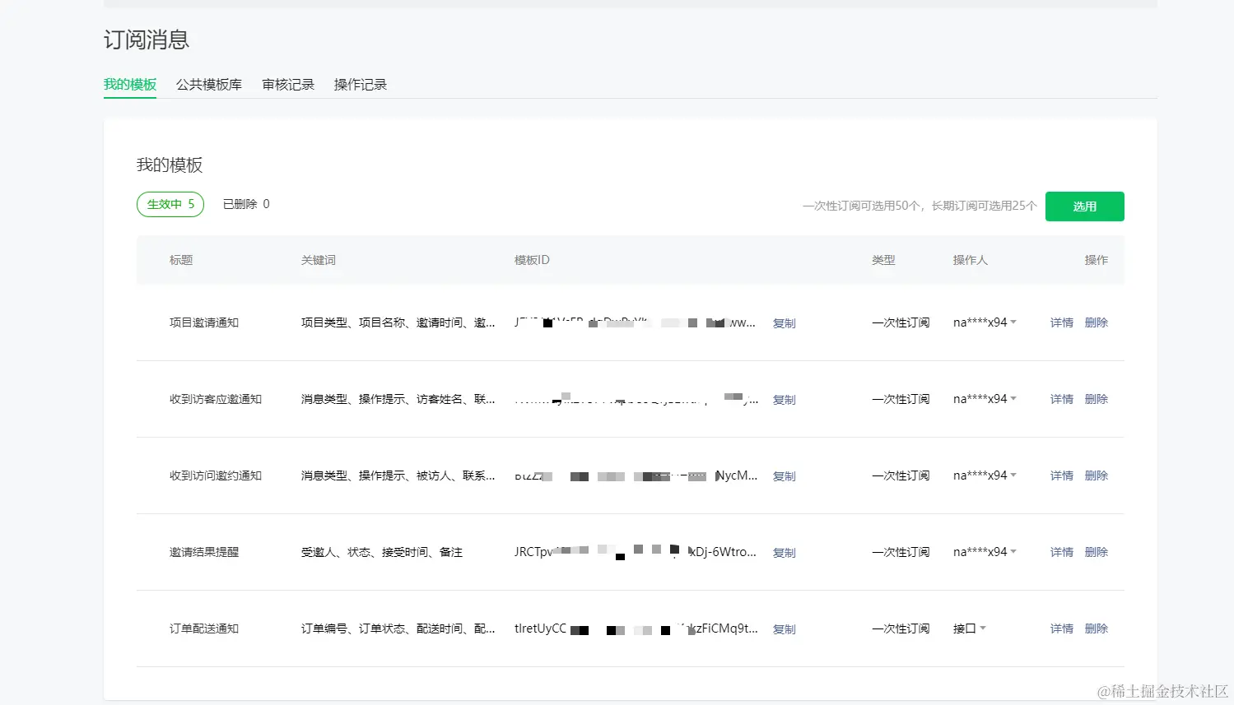Image resolution: width=1234 pixels, height=705 pixels.
Task: Copy template ID of 收到访客应邀通知
Action: point(785,400)
